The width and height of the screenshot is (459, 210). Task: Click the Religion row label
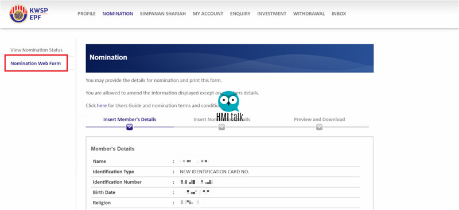[102, 203]
